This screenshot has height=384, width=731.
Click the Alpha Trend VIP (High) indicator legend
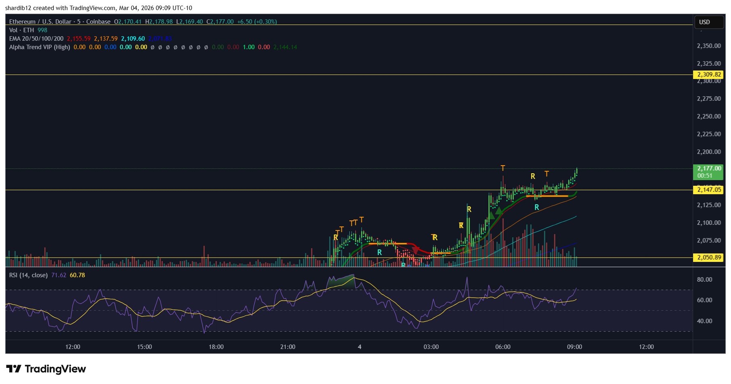coord(39,47)
